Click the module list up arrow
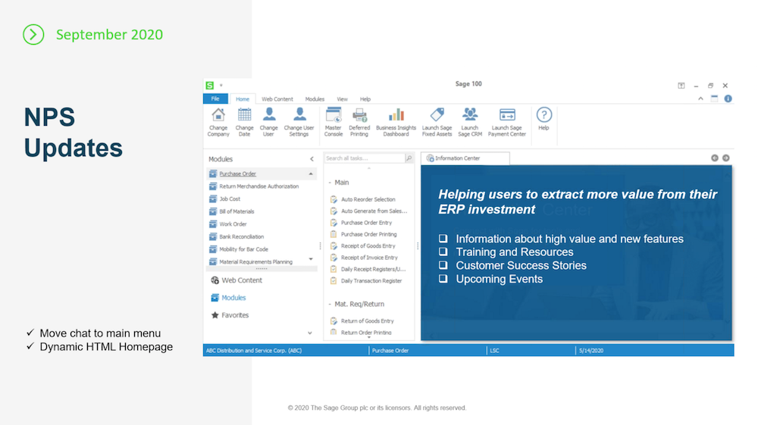The width and height of the screenshot is (758, 425). pyautogui.click(x=311, y=174)
